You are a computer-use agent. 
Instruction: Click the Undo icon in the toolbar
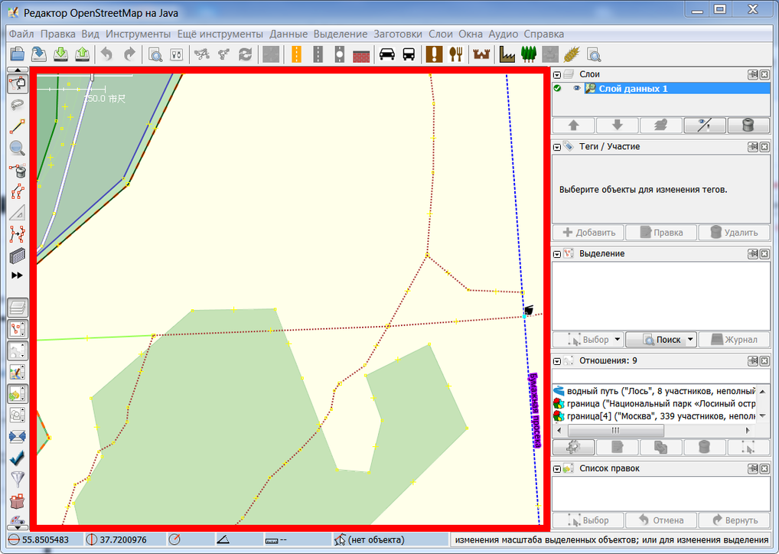pyautogui.click(x=106, y=54)
